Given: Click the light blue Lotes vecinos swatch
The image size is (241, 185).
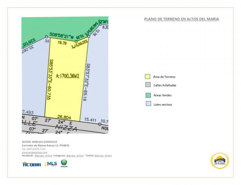Looking at the screenshot, I should [147, 104].
